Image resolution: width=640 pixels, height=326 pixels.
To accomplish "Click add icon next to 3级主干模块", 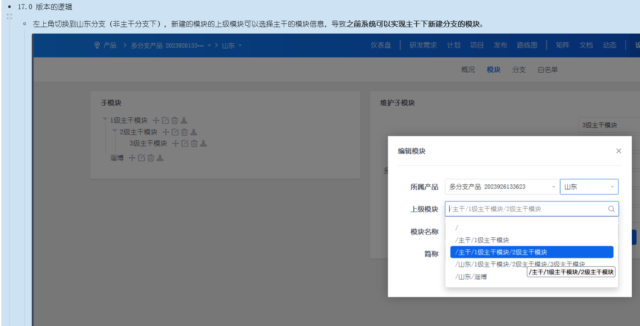I will [x=175, y=143].
